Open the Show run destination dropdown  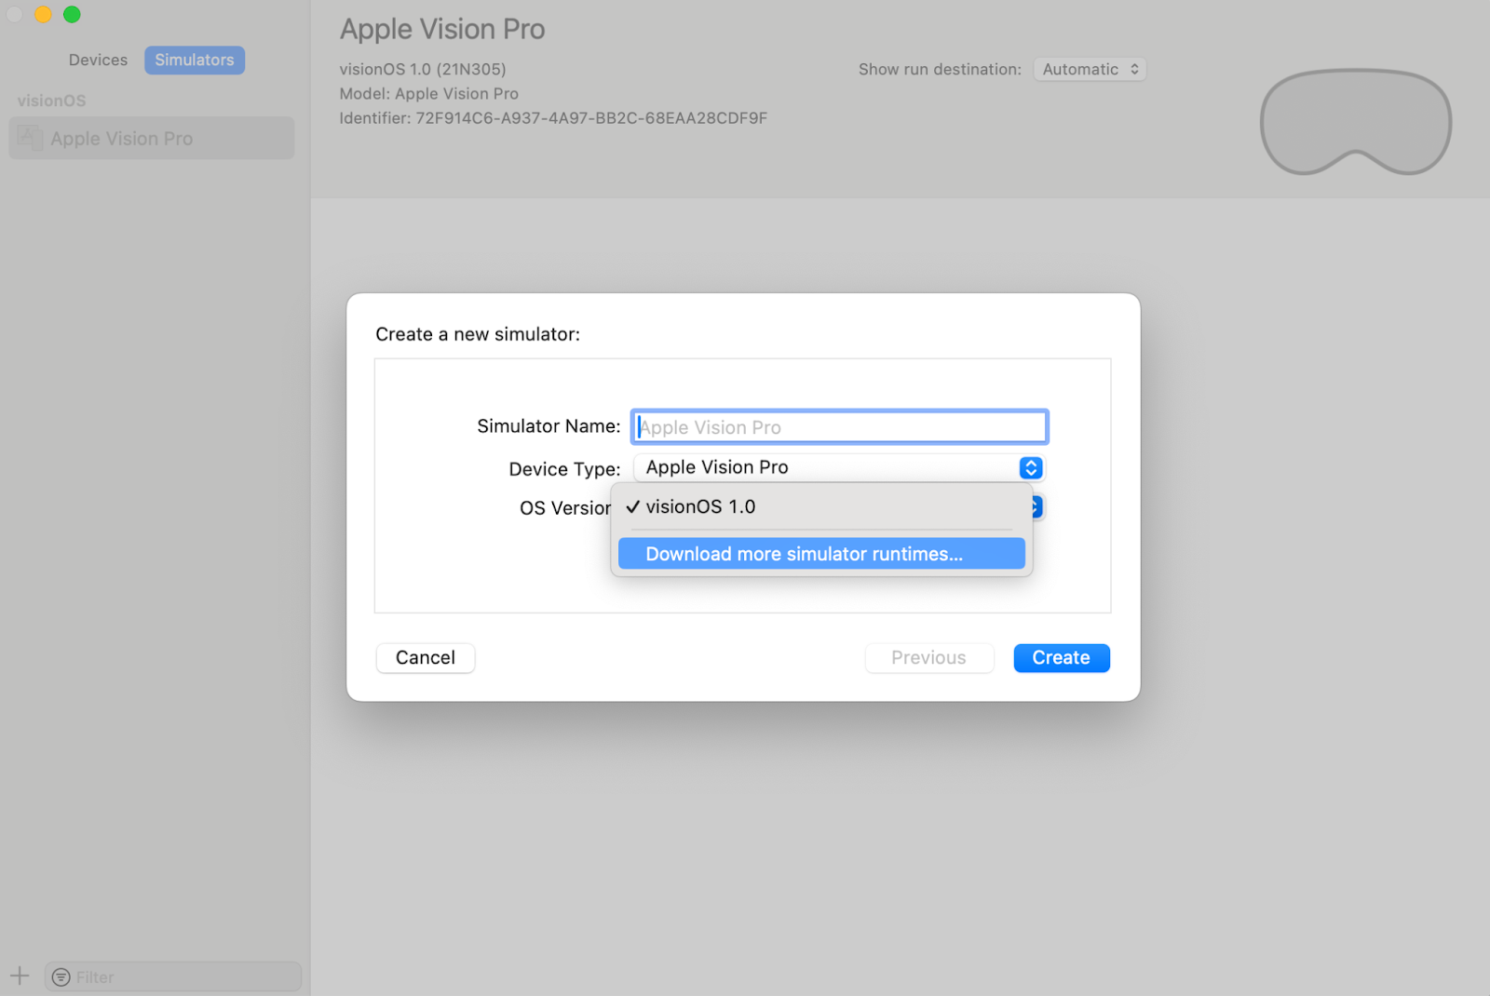[x=1089, y=69]
